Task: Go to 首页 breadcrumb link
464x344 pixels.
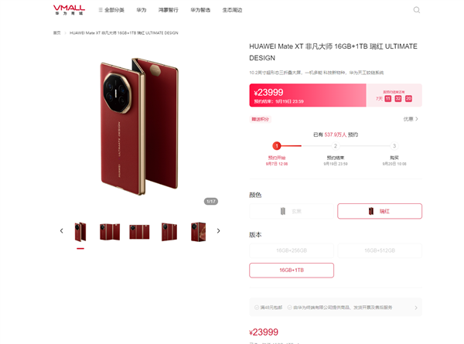Action: pyautogui.click(x=56, y=32)
